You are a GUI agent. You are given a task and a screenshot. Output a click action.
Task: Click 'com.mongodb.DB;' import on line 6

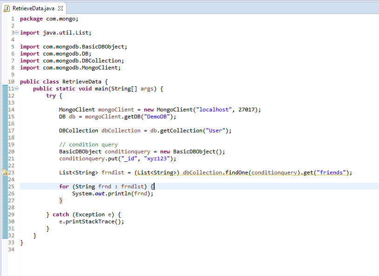pyautogui.click(x=67, y=54)
